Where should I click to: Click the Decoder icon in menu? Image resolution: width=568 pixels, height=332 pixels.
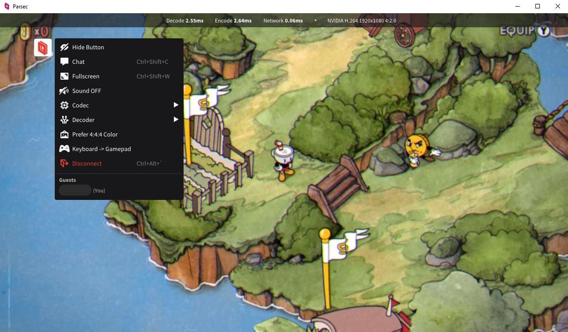(x=64, y=120)
